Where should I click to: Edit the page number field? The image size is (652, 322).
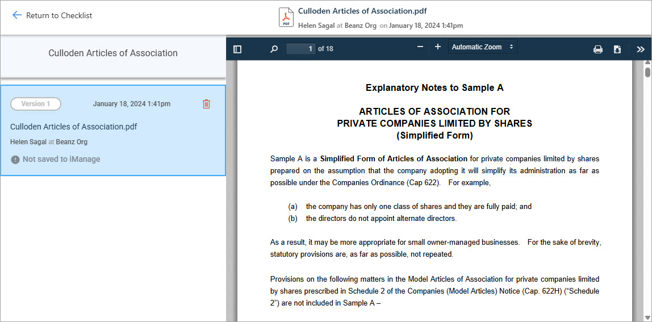(x=301, y=49)
